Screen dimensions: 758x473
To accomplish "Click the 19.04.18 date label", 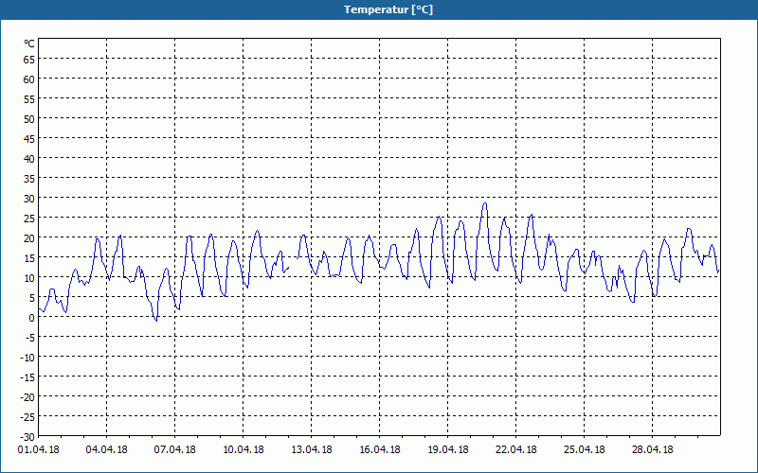I will tap(448, 449).
